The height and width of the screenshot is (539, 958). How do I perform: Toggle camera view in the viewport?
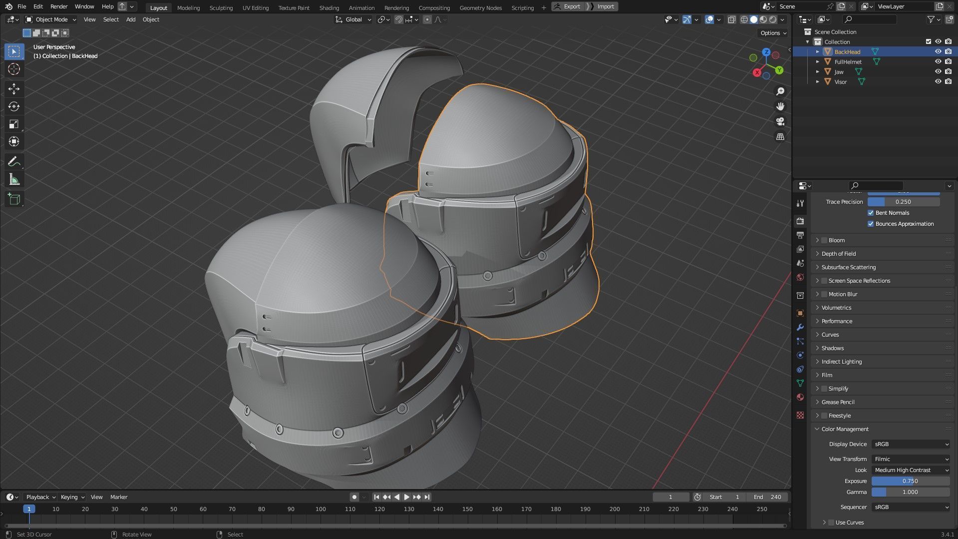780,121
